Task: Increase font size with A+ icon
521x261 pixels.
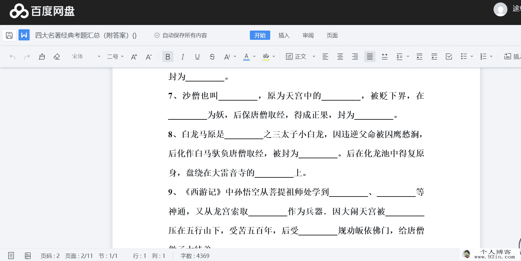Action: (134, 57)
